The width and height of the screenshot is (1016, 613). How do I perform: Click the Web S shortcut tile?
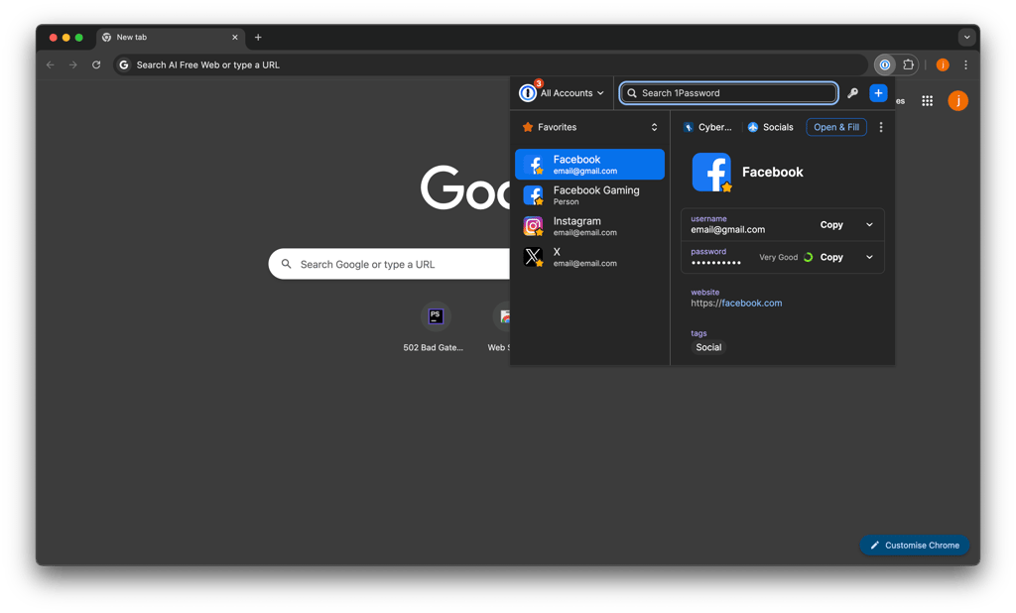[499, 328]
